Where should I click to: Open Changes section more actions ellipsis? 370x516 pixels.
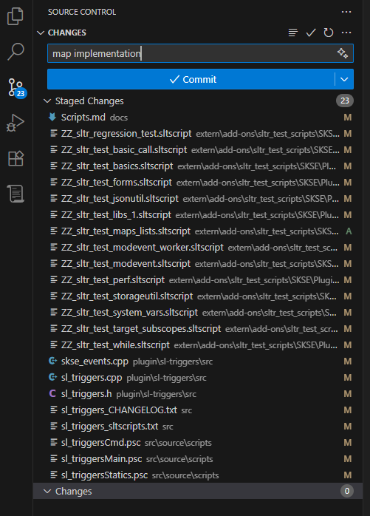[346, 33]
